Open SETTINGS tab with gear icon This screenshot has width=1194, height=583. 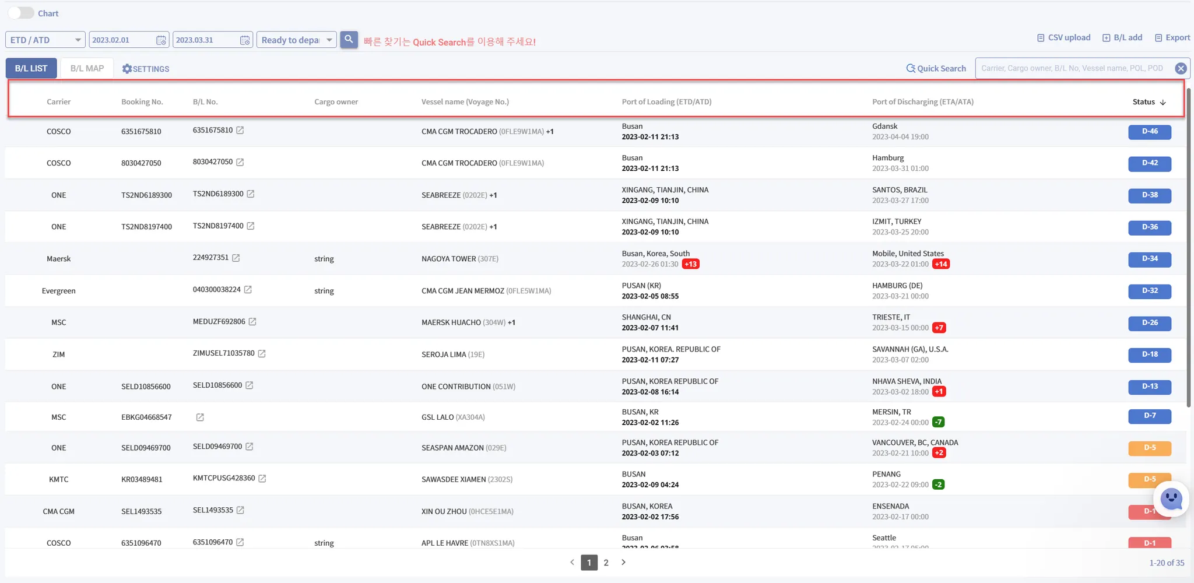pyautogui.click(x=146, y=69)
